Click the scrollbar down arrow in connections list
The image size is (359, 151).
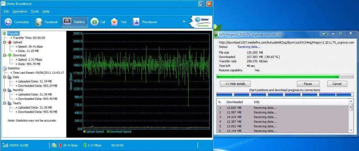(x=351, y=130)
